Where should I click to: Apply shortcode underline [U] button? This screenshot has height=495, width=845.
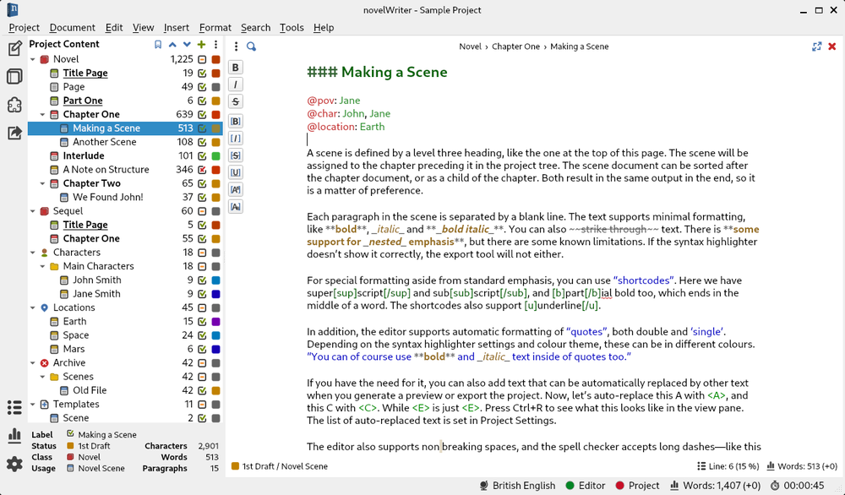point(236,172)
